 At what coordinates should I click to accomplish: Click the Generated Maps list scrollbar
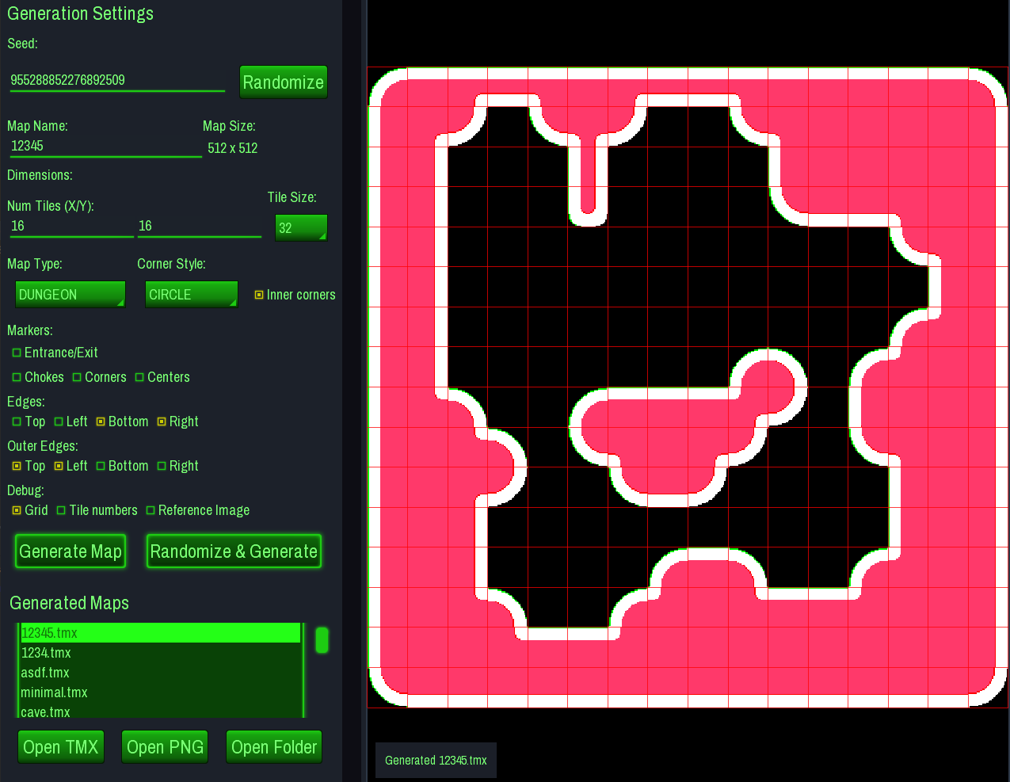pyautogui.click(x=322, y=640)
